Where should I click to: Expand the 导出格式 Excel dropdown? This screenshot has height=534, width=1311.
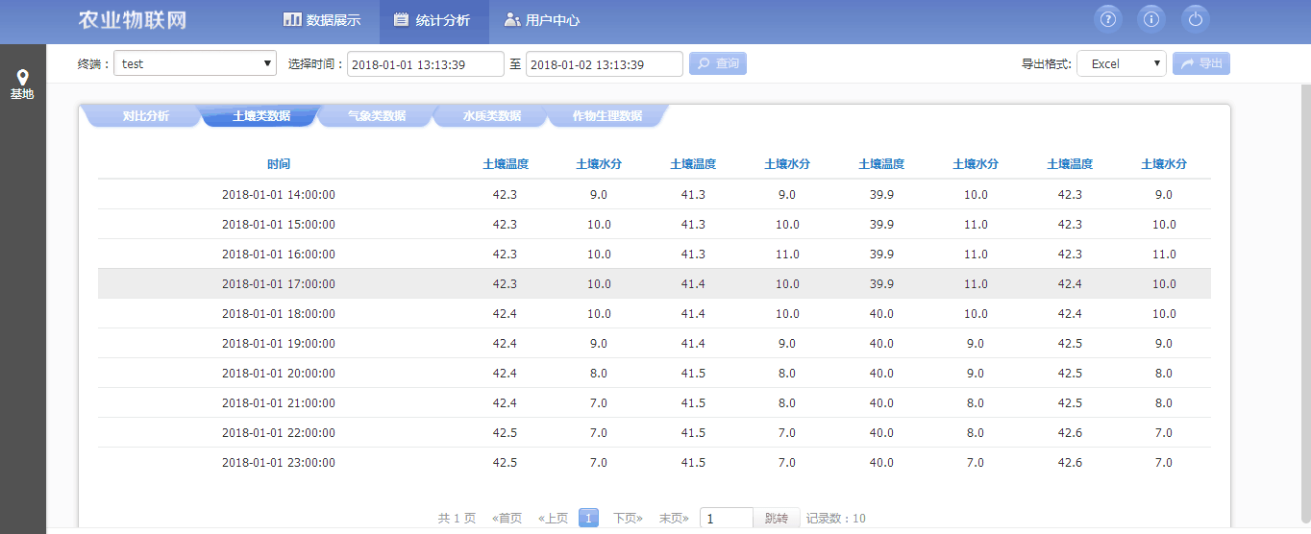(1121, 63)
